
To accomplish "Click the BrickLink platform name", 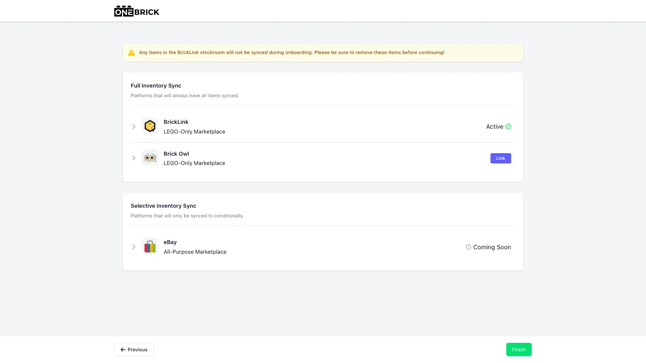I will [x=176, y=122].
